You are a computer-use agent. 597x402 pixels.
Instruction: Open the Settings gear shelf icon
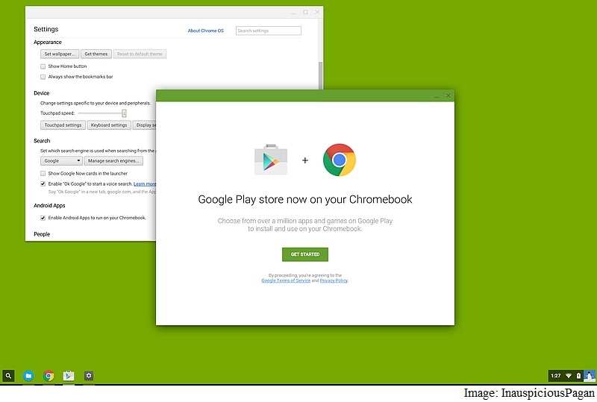[89, 376]
